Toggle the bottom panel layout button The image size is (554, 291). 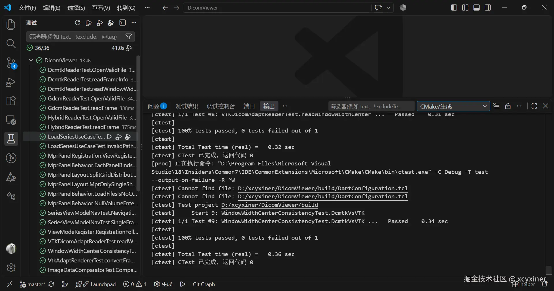(477, 8)
